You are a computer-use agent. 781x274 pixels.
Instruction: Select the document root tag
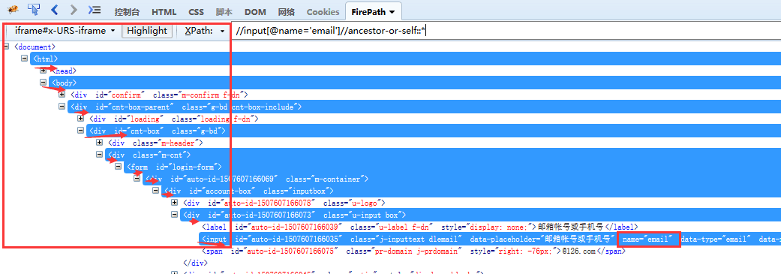point(35,47)
